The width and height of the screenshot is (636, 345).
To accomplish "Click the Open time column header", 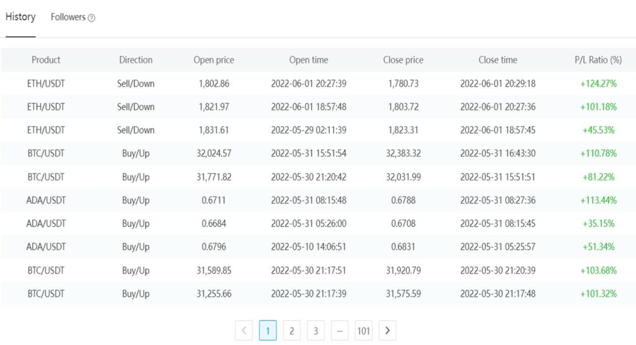I will tap(309, 60).
